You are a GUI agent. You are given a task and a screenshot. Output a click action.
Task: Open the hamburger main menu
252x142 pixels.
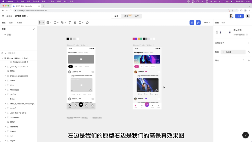pyautogui.click(x=3, y=16)
